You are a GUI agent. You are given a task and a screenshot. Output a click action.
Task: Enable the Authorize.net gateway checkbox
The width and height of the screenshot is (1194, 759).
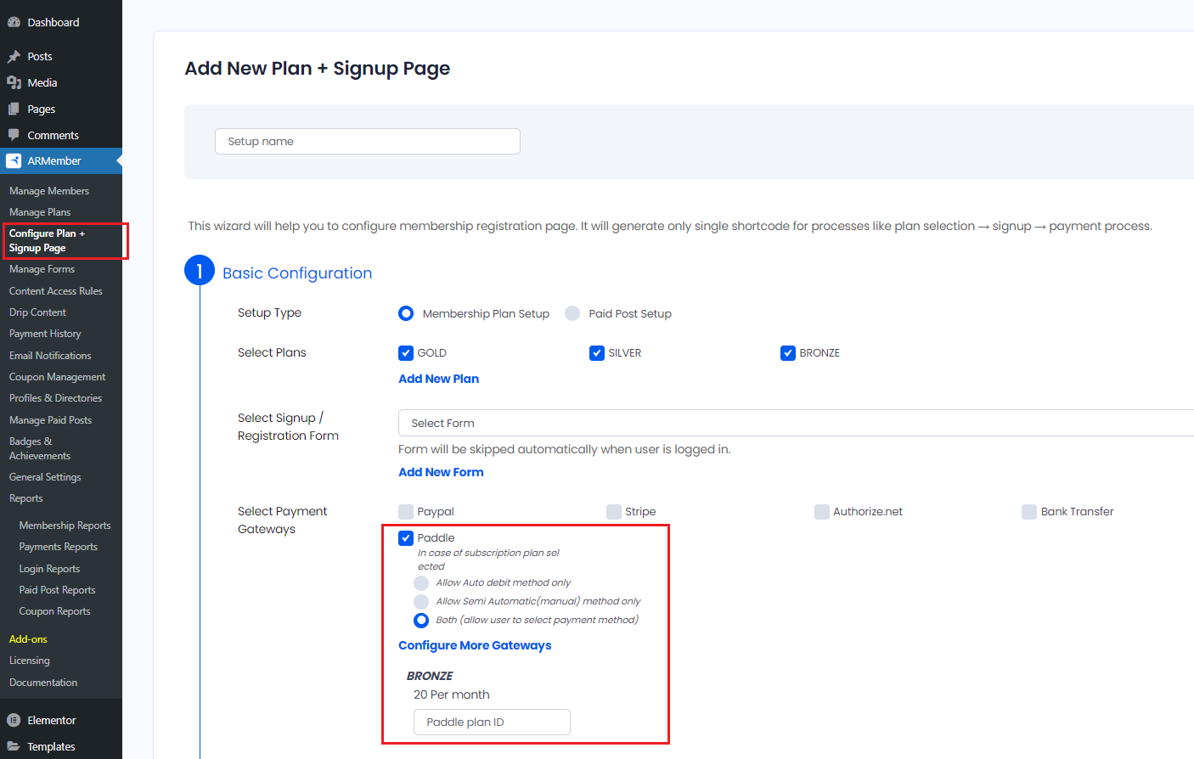click(822, 511)
